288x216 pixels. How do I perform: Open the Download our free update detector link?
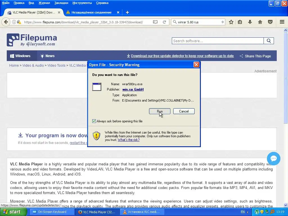point(182,56)
